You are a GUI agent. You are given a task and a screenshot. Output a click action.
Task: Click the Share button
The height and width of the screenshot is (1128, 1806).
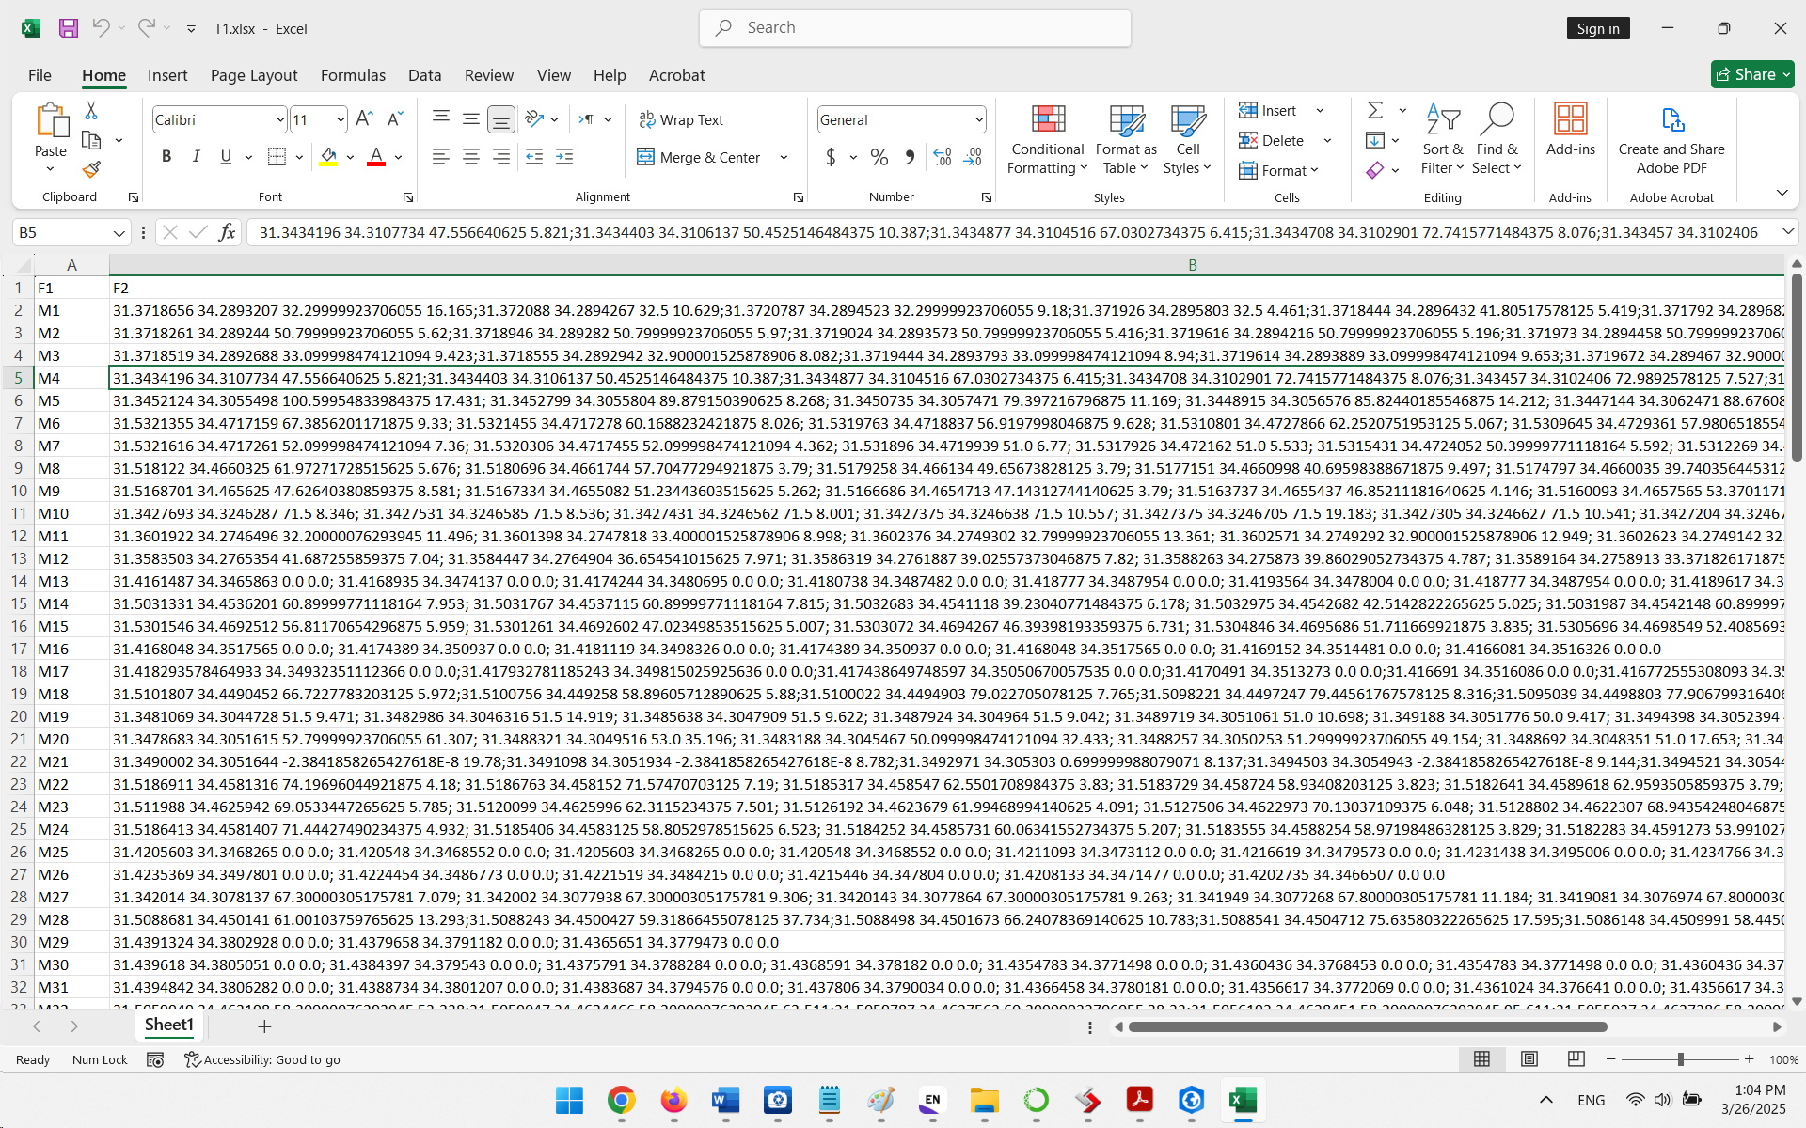[1751, 74]
